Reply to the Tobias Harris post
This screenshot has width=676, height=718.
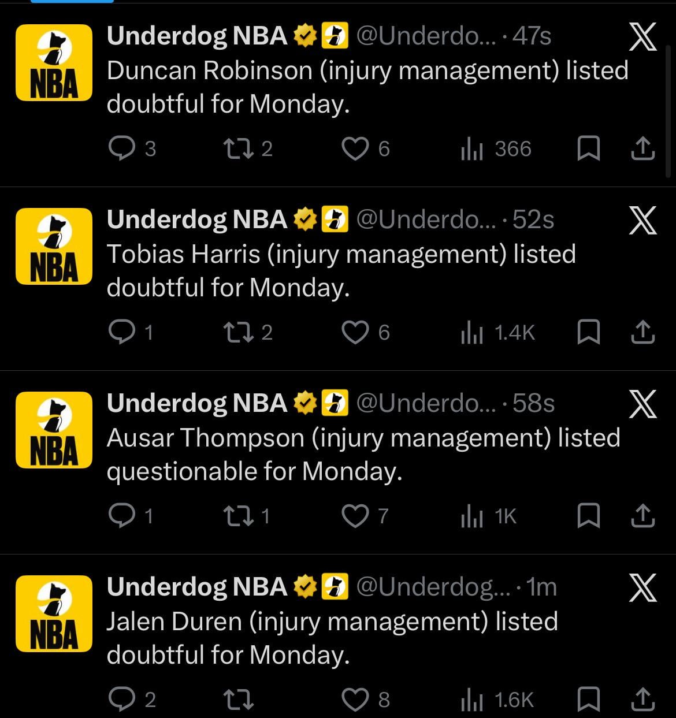click(x=121, y=333)
